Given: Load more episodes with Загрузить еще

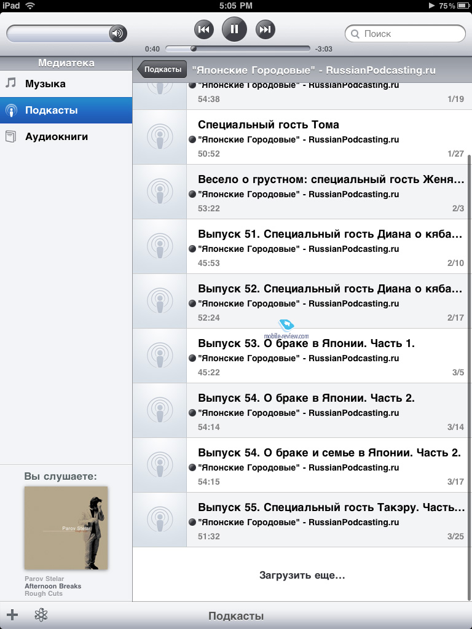Looking at the screenshot, I should pyautogui.click(x=302, y=575).
